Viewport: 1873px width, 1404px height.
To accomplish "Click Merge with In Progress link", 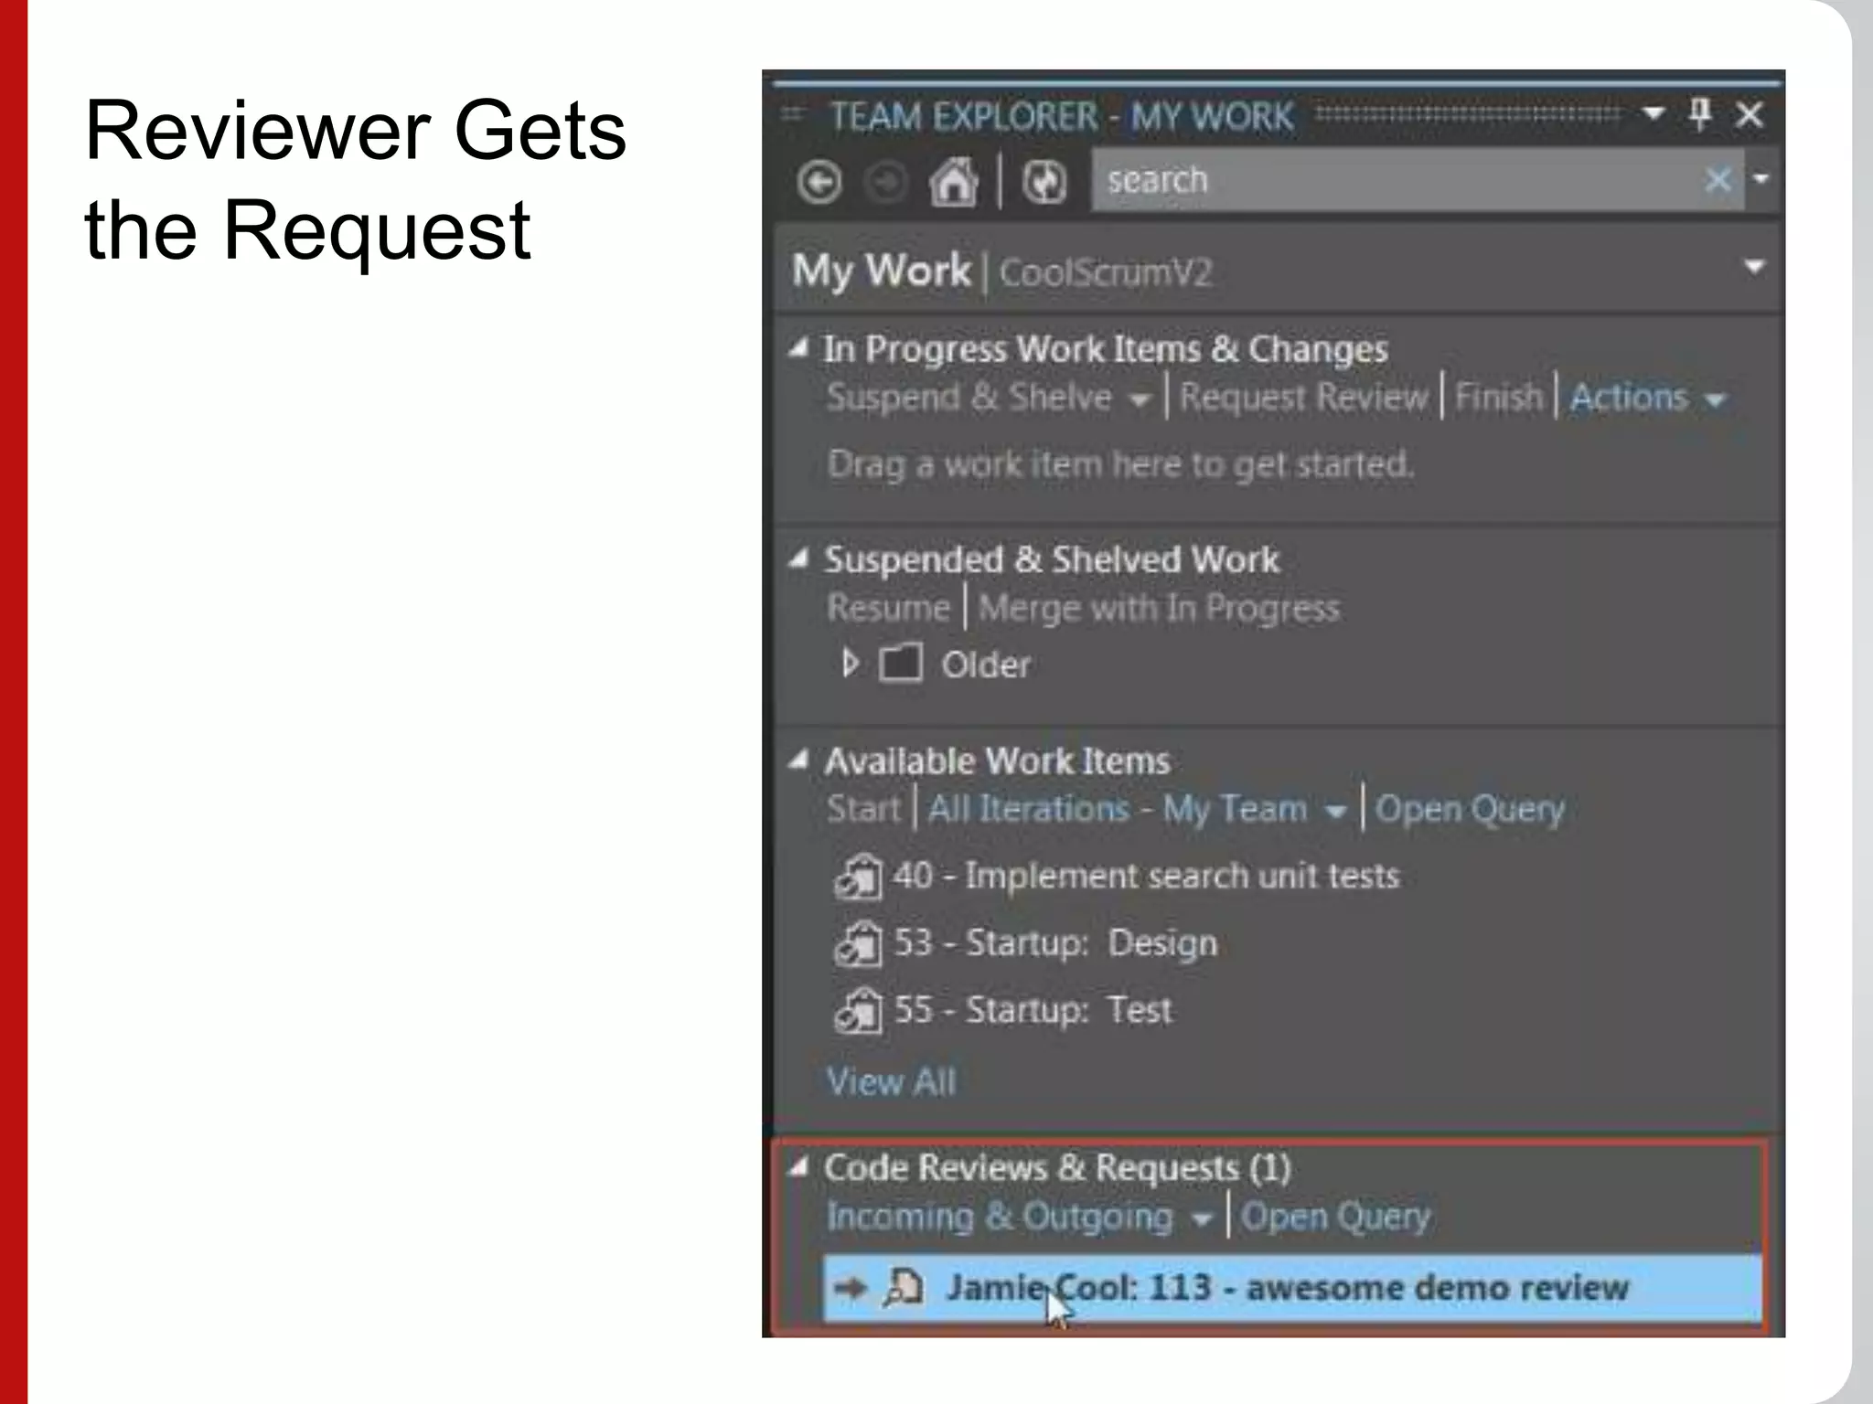I will click(1159, 609).
